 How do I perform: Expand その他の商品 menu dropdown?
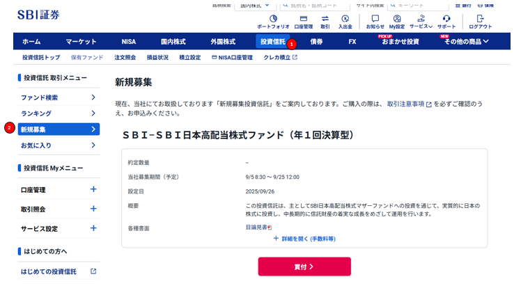466,42
